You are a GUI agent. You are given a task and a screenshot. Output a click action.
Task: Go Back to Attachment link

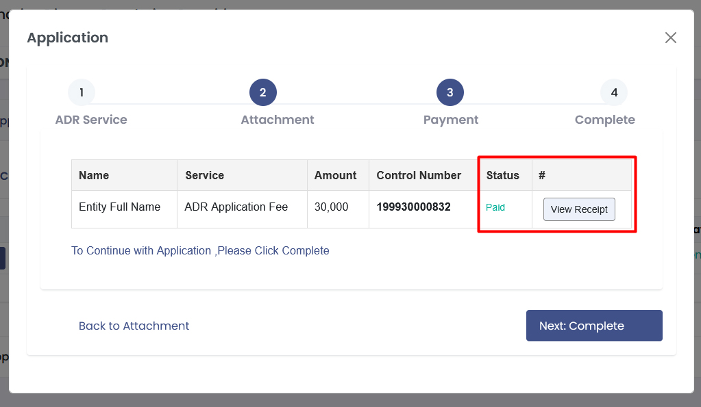tap(134, 326)
